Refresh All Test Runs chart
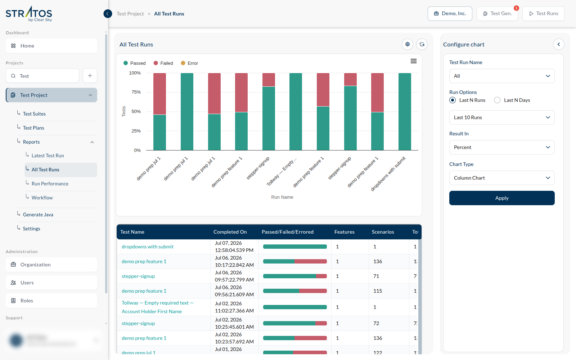576x360 pixels. click(422, 44)
